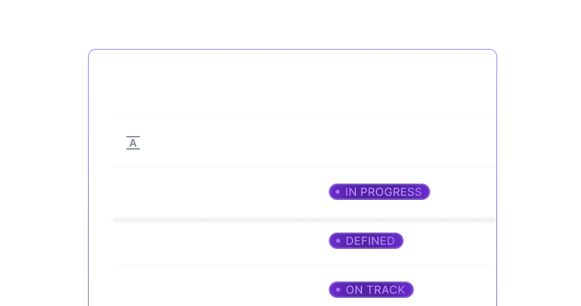Click the thin line between DEFINED and ON TRACK rows
Screen dimensions: 581x306
[x=303, y=266]
